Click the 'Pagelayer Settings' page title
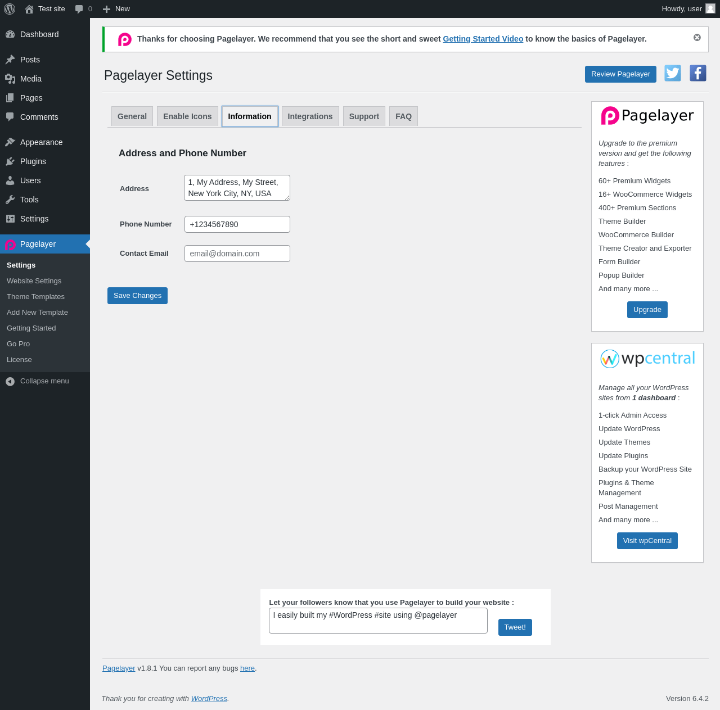The width and height of the screenshot is (720, 710). [x=158, y=75]
